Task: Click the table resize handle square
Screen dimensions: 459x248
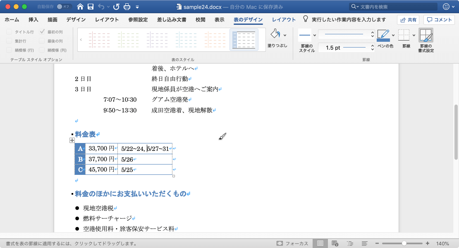Action: pyautogui.click(x=174, y=176)
